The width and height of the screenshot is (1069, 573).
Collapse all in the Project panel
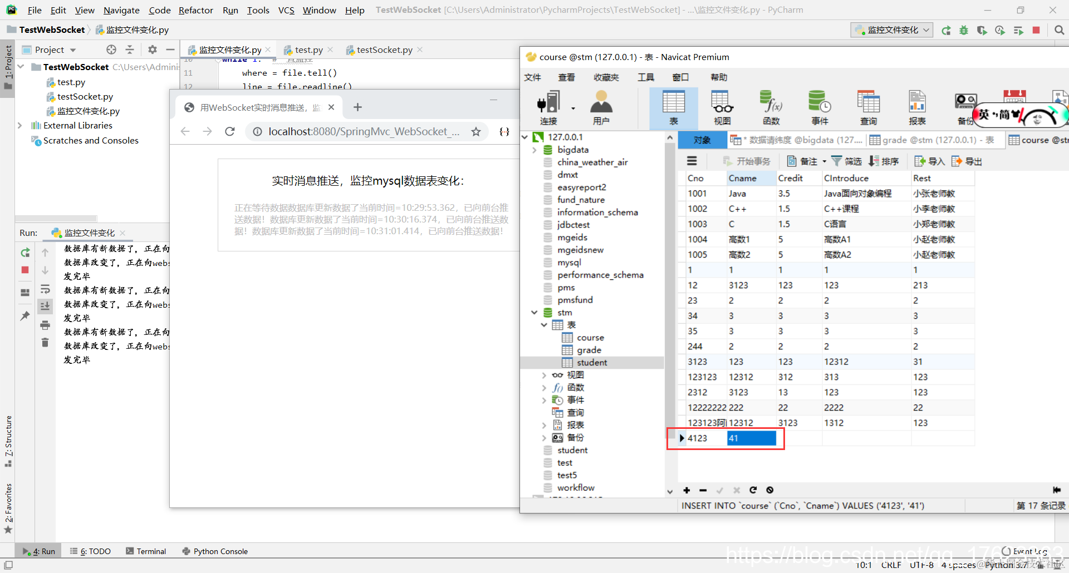(130, 50)
